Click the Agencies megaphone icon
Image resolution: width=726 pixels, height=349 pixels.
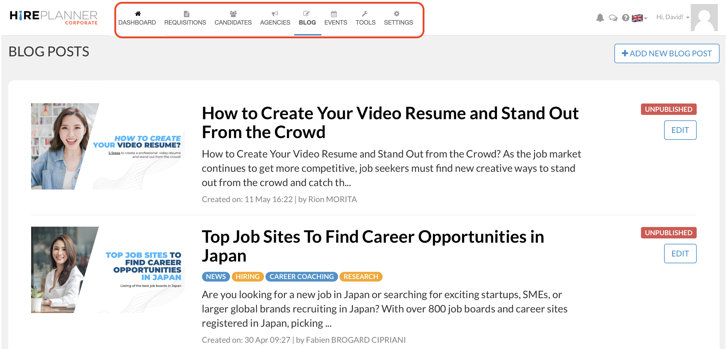pos(275,14)
